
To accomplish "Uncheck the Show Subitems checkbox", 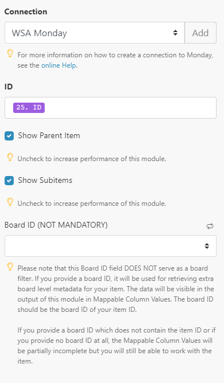I will click(x=9, y=181).
